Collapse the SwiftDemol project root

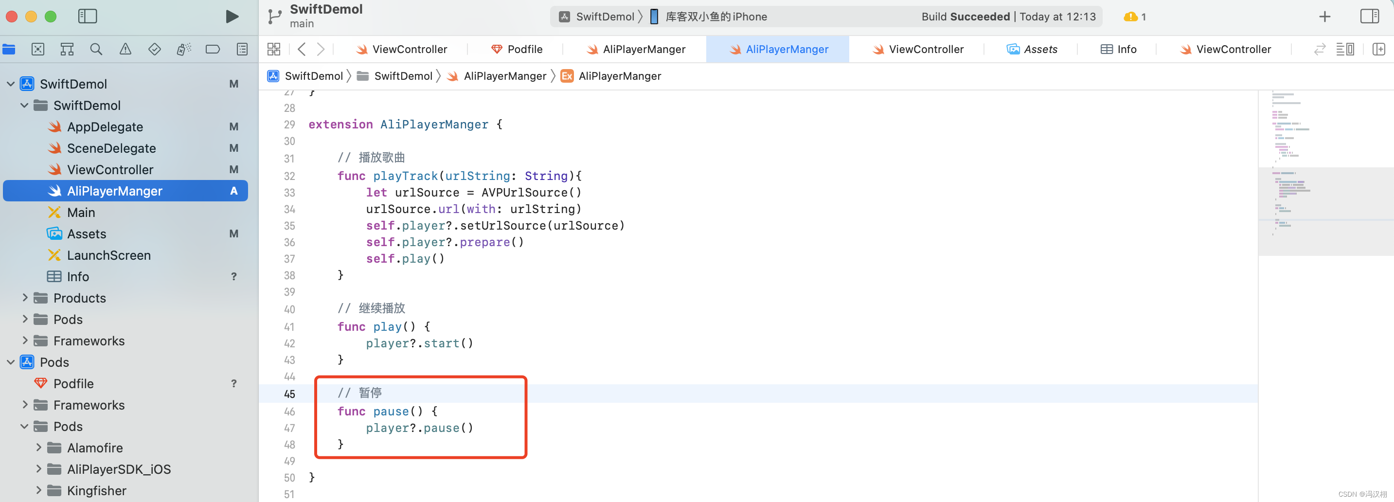click(10, 84)
